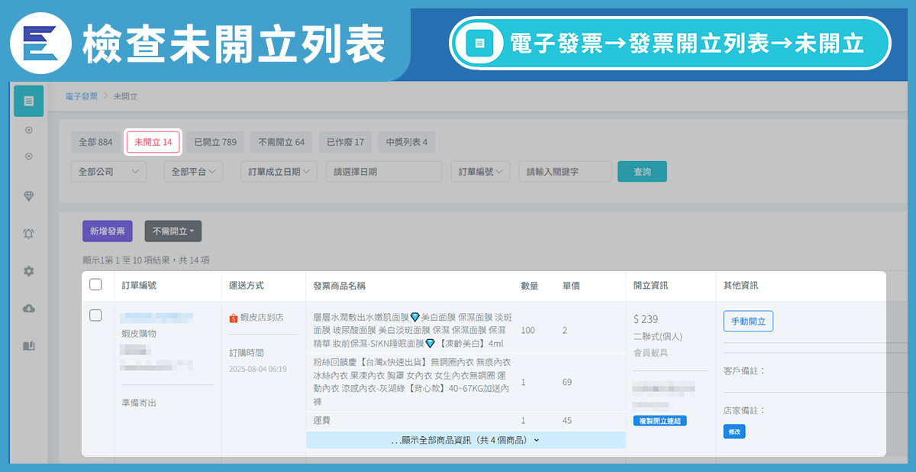Image resolution: width=916 pixels, height=472 pixels.
Task: Click the blue E logo at top left
Action: pyautogui.click(x=37, y=43)
